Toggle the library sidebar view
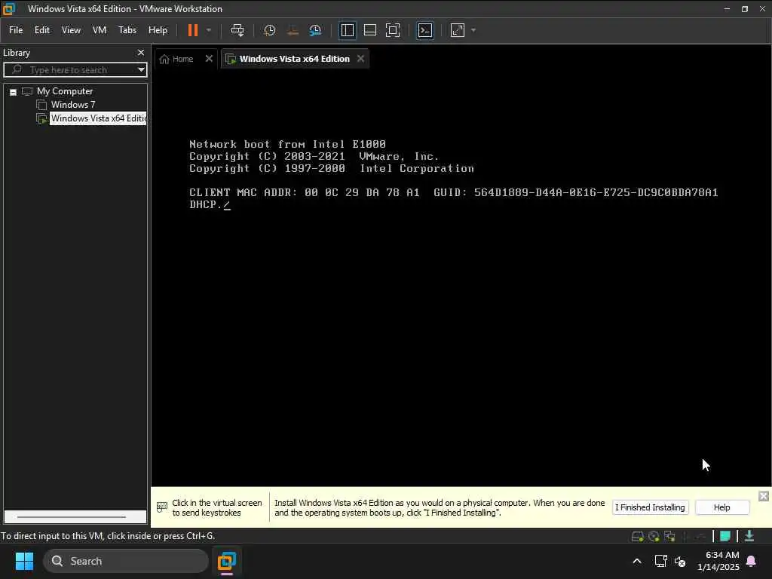This screenshot has height=579, width=772. tap(347, 30)
